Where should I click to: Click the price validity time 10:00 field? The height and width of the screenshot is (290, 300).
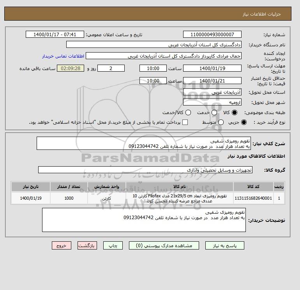point(153,81)
